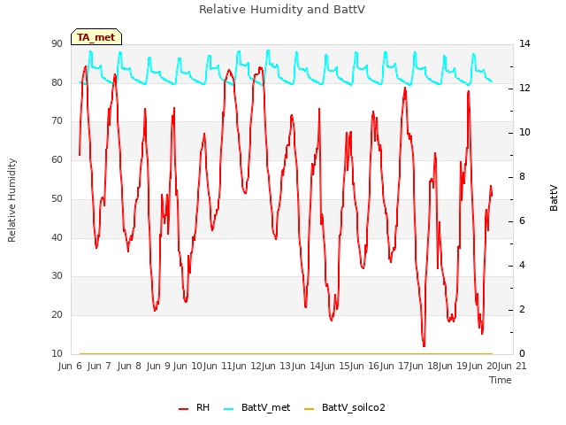This screenshot has width=566, height=425.
Task: Click the Jun 6 x-axis tick label
Action: tap(70, 366)
